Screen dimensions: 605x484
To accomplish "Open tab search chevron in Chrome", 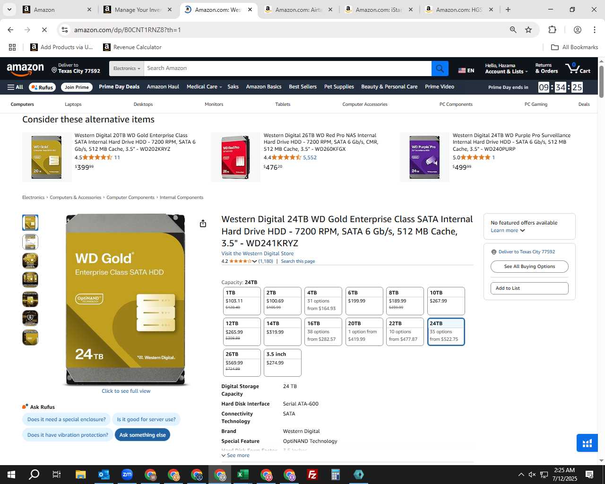I will coord(9,9).
